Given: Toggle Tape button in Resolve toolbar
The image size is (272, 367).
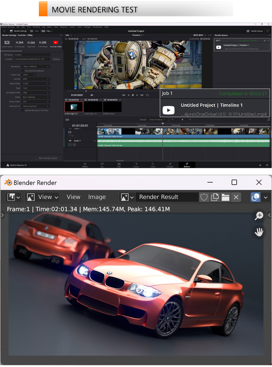Looking at the screenshot, I should pyautogui.click(x=34, y=31).
